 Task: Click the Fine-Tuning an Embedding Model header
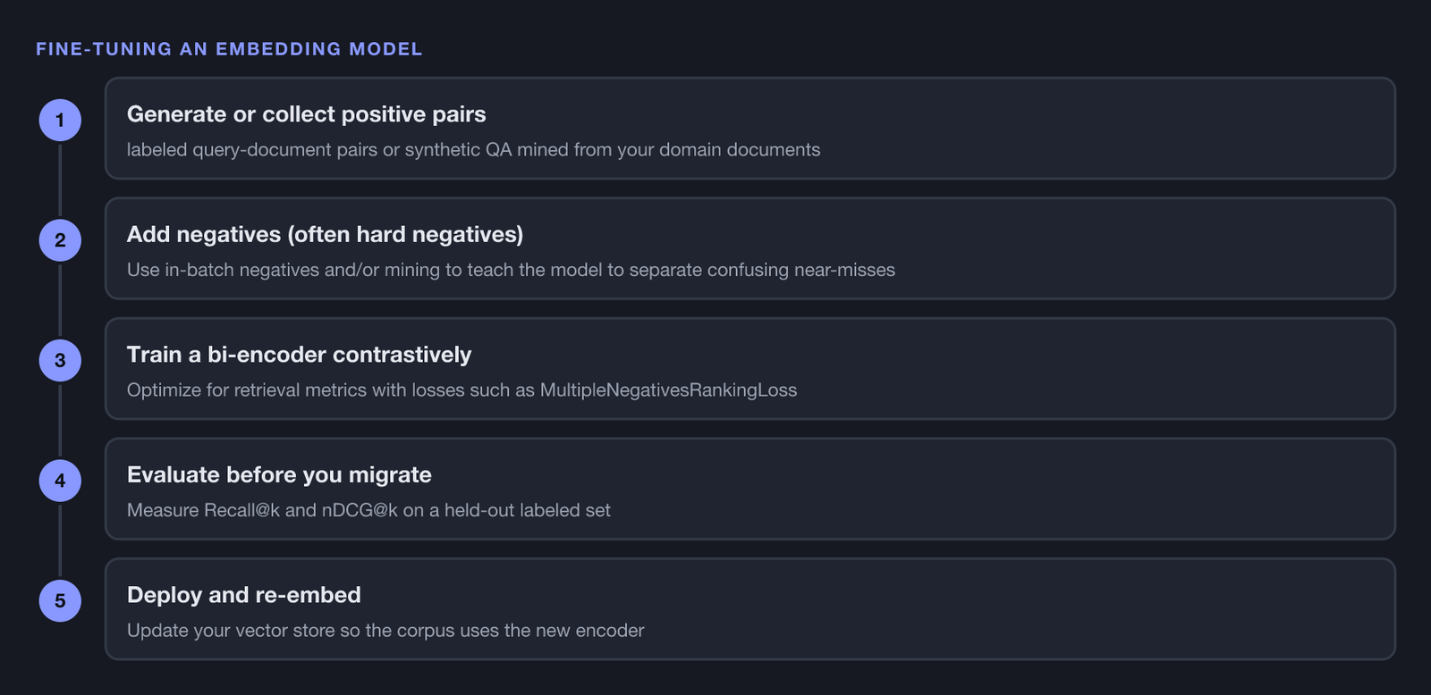(229, 49)
